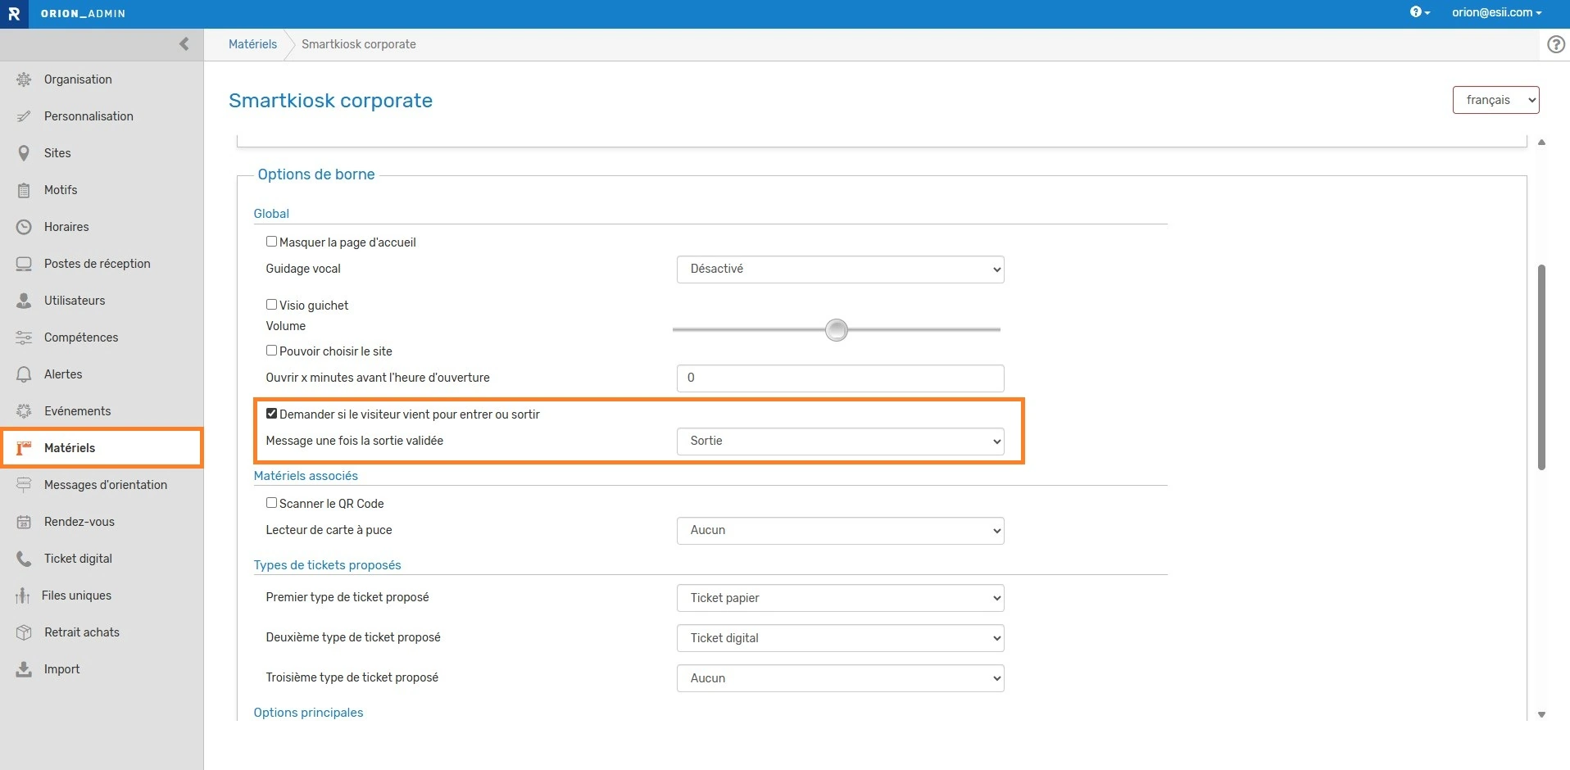
Task: Open Rendez-vous in the sidebar menu
Action: (79, 522)
